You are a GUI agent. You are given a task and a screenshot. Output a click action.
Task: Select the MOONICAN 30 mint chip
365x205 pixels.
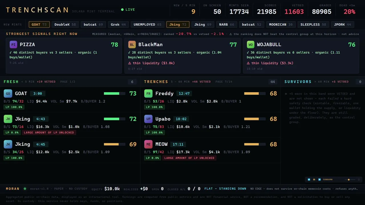pos(281,24)
